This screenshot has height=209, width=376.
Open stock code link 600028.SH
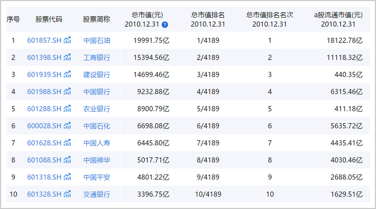tap(44, 126)
